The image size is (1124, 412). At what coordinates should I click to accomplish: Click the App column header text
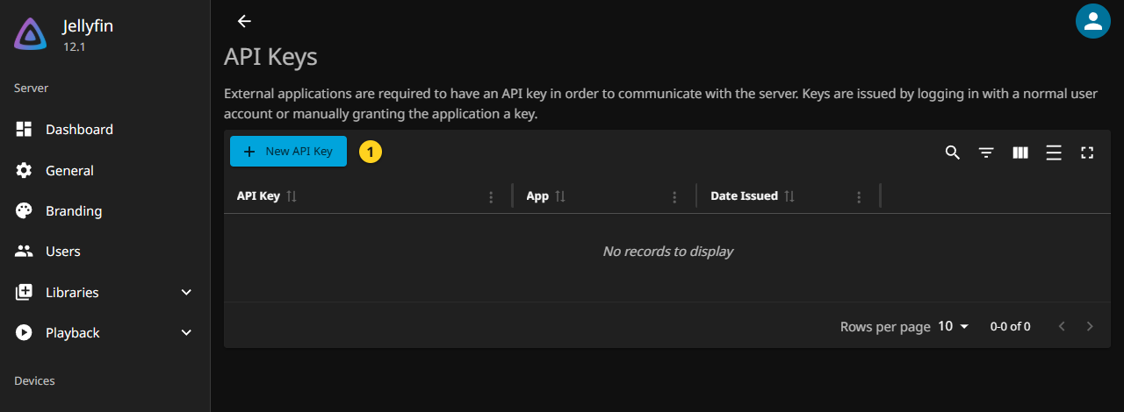tap(537, 196)
